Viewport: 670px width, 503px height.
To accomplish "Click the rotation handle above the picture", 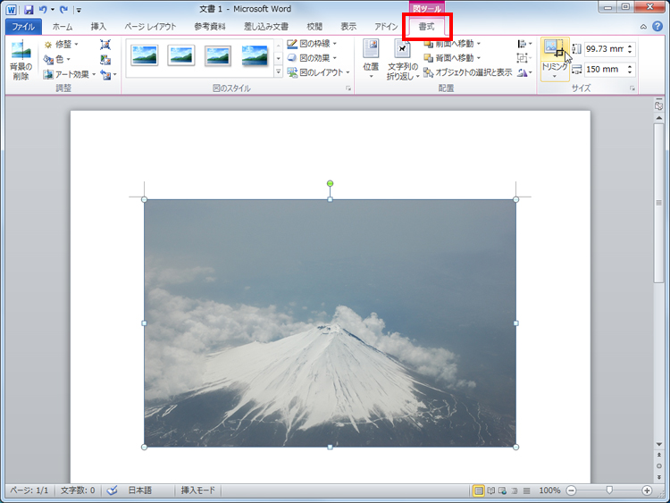I will coord(330,183).
